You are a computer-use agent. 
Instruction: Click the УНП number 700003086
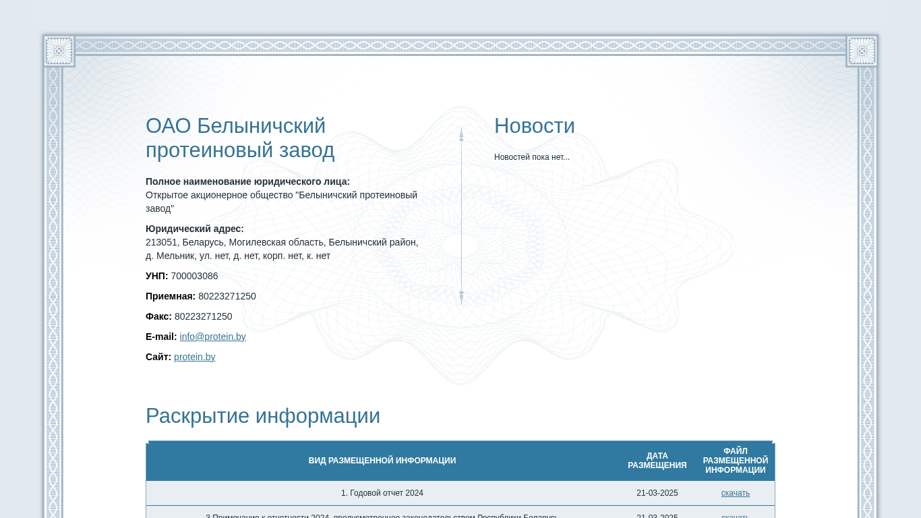pos(194,276)
